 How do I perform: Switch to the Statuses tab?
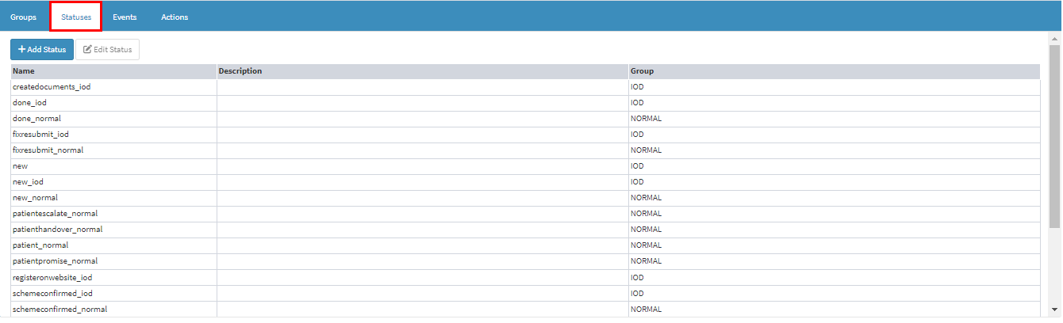pyautogui.click(x=76, y=17)
